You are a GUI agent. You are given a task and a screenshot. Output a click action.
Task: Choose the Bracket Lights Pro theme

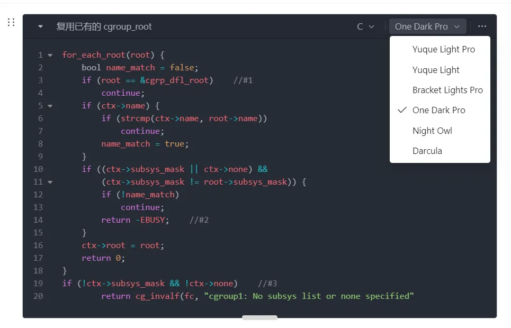[440, 90]
